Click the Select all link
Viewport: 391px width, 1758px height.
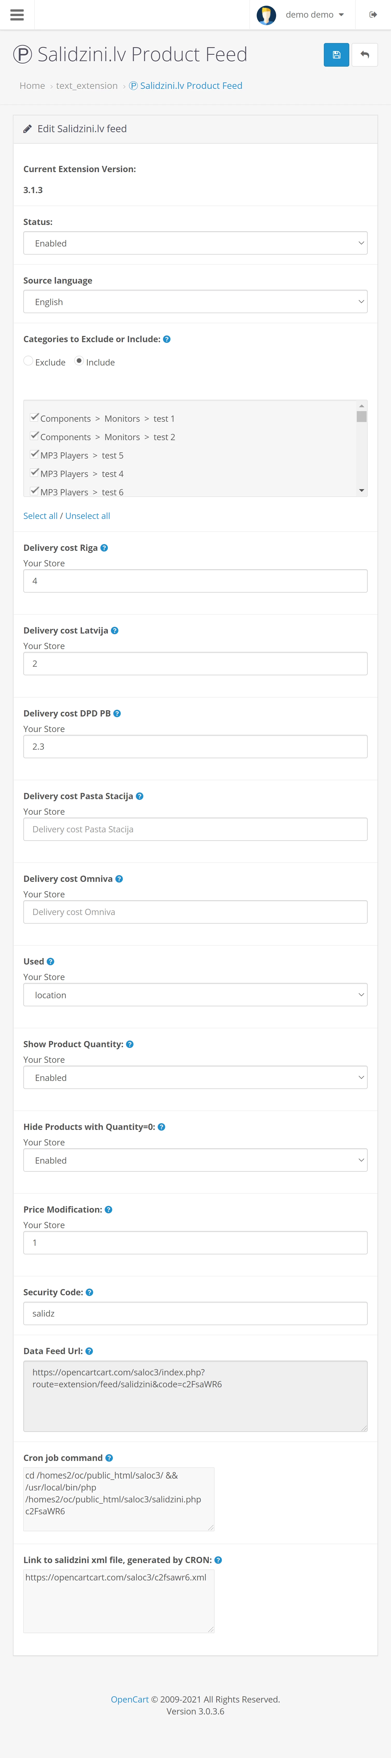40,516
